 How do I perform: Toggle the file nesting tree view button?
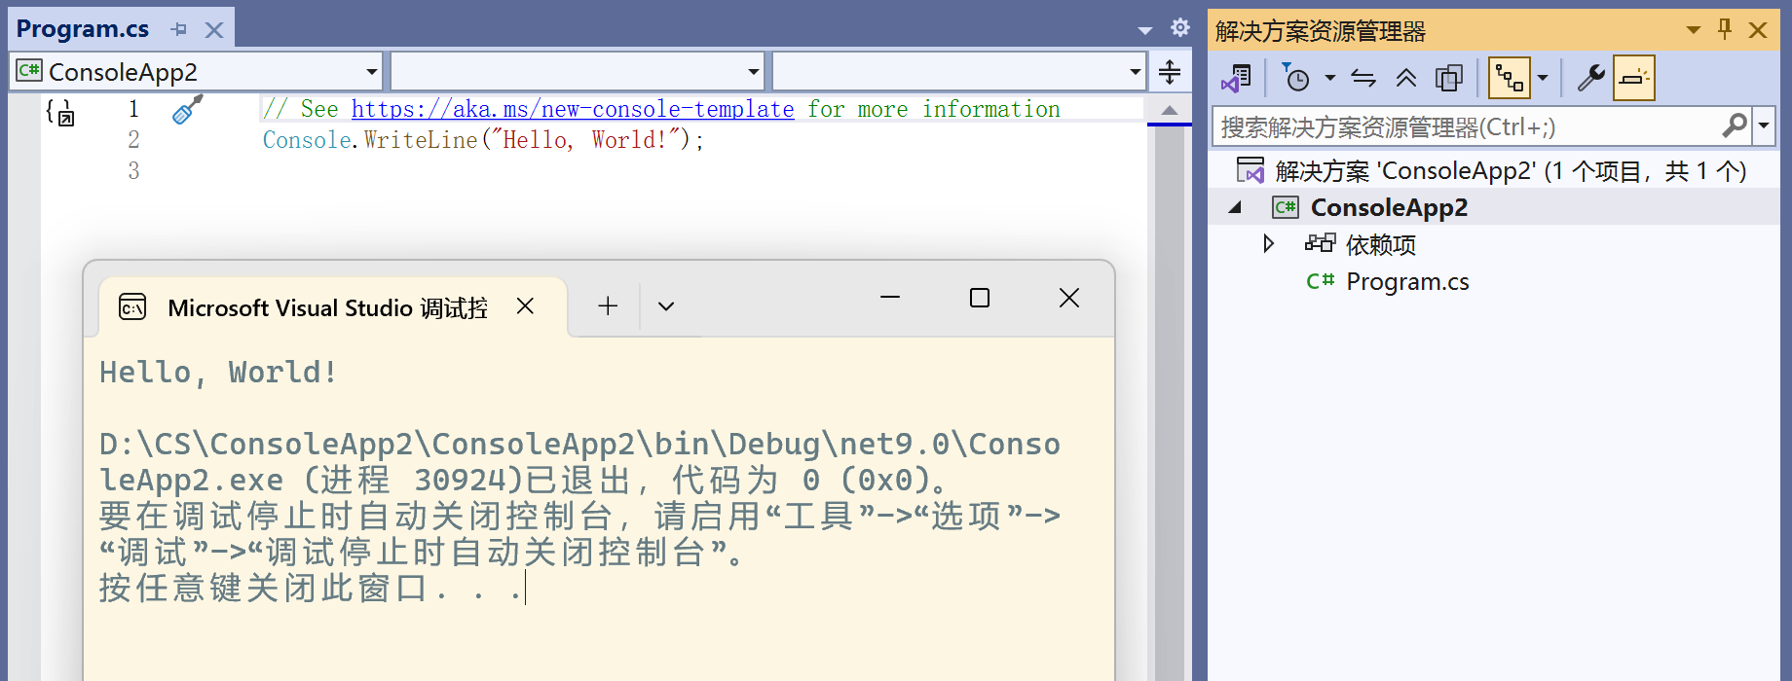click(1510, 78)
